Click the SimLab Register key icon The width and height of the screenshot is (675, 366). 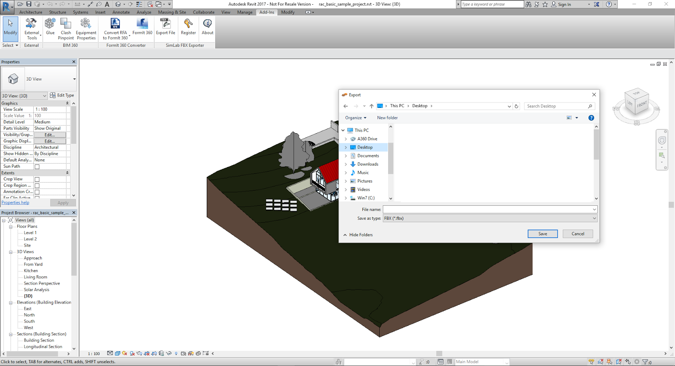coord(188,24)
